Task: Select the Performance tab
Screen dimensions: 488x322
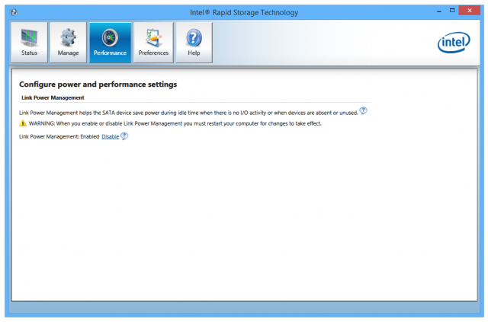Action: click(110, 43)
